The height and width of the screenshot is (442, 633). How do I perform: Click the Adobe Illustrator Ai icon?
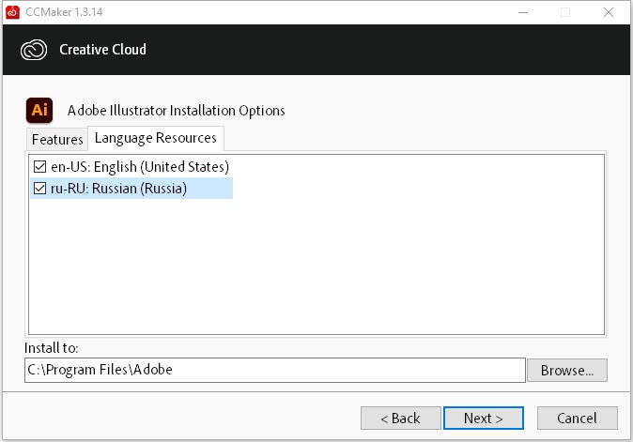point(39,110)
